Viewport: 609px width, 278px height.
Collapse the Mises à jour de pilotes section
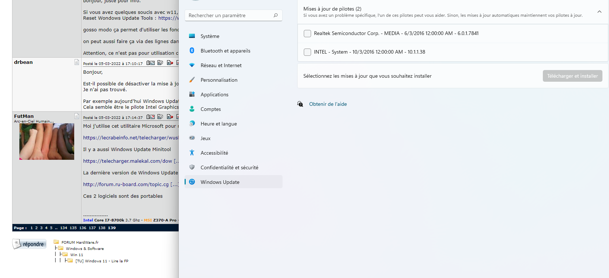pos(599,12)
